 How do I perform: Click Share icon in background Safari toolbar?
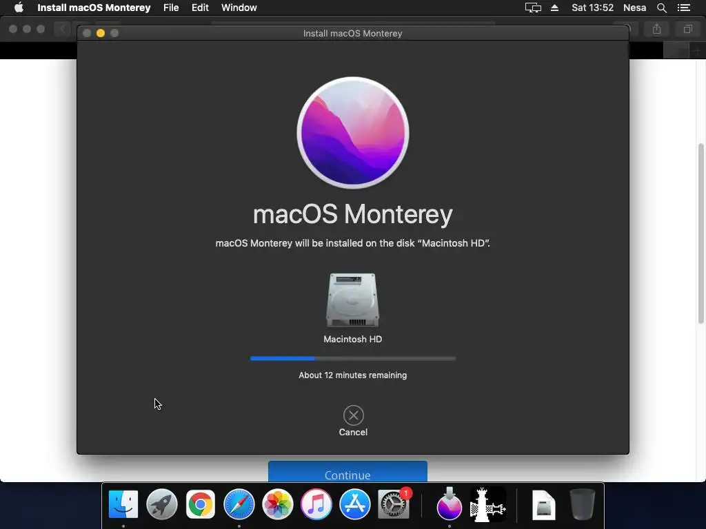[x=657, y=29]
